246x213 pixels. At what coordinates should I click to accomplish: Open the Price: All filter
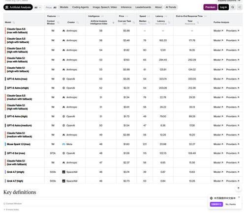(x=51, y=7)
